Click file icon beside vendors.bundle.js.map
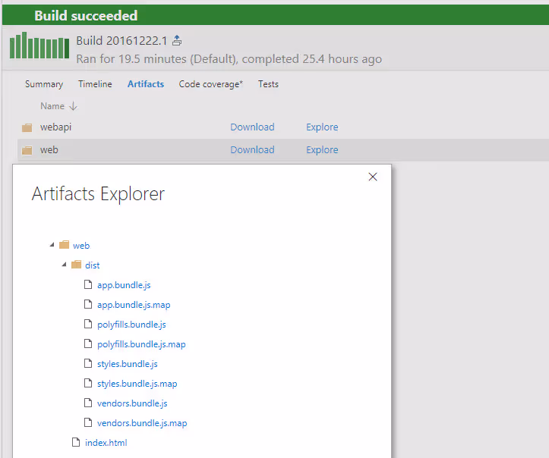The height and width of the screenshot is (458, 549). coord(88,422)
